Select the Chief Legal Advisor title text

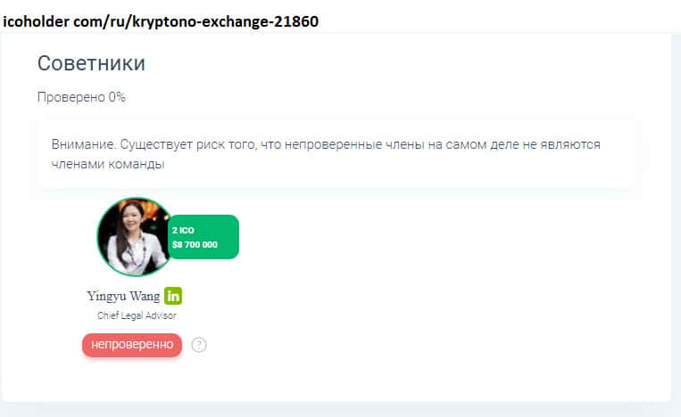pos(137,315)
